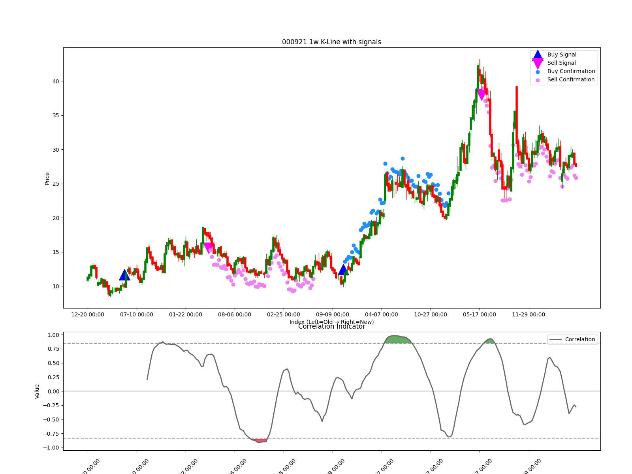
Task: Click the '10-27 00:00' x-axis tick label
Action: pyautogui.click(x=431, y=314)
